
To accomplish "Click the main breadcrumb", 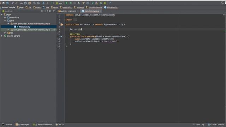I will (x=37, y=7).
